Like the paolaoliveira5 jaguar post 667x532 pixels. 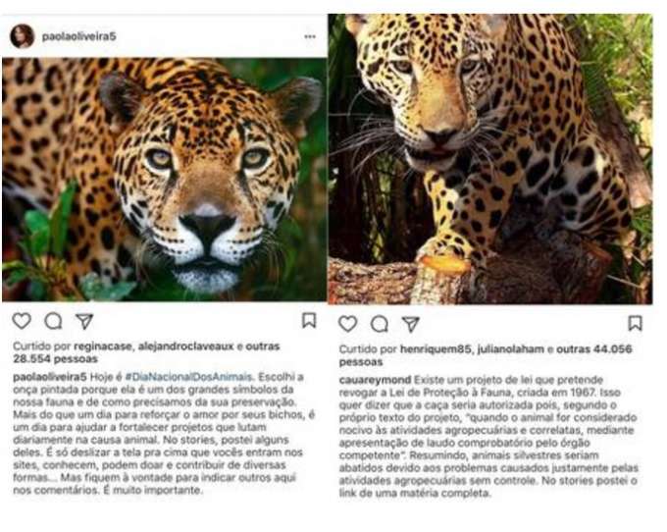click(22, 321)
